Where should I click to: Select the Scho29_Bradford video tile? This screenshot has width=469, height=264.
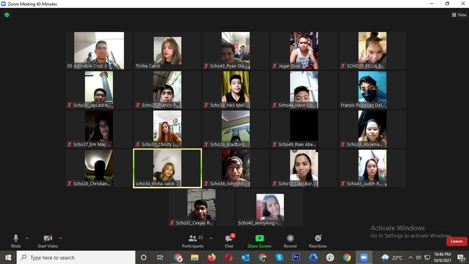tap(236, 129)
